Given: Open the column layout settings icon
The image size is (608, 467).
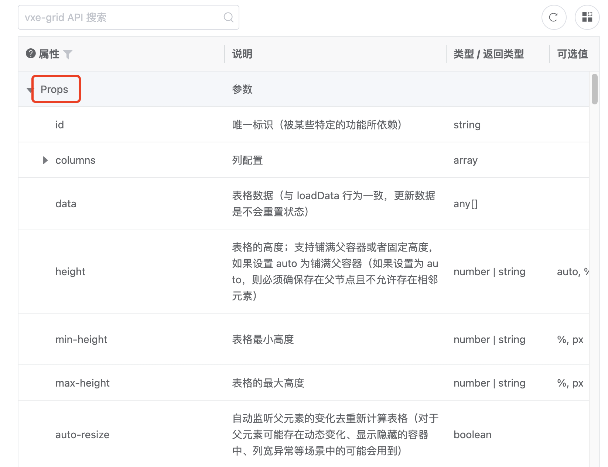Looking at the screenshot, I should (587, 17).
